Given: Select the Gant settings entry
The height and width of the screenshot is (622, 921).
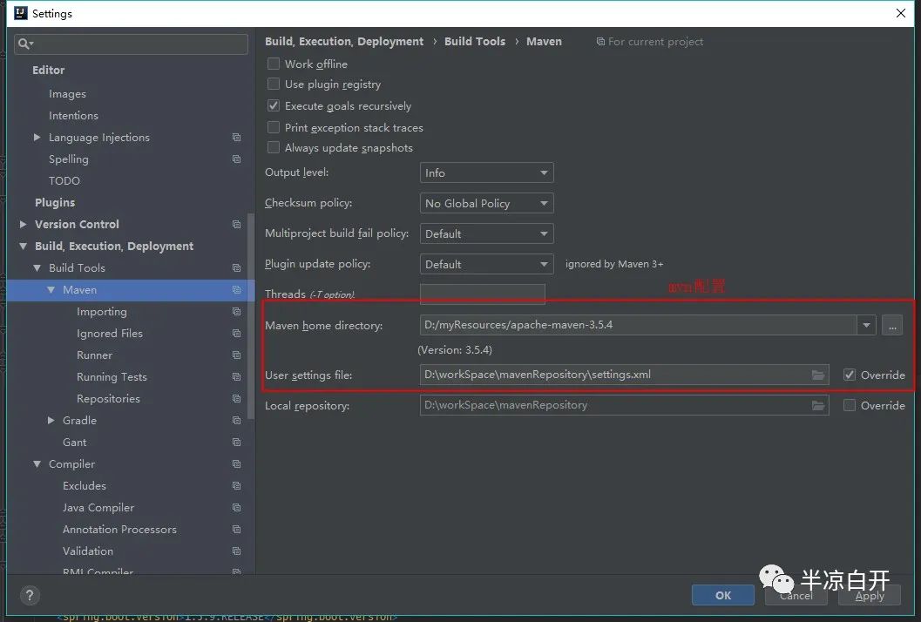Looking at the screenshot, I should pyautogui.click(x=75, y=443).
